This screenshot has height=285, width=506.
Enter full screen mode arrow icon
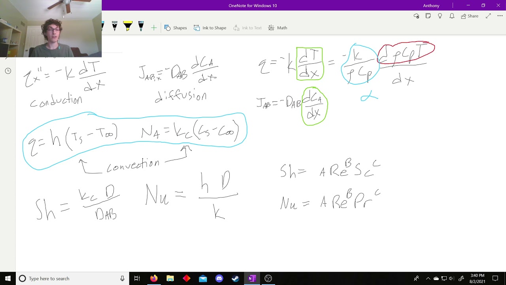tap(488, 16)
